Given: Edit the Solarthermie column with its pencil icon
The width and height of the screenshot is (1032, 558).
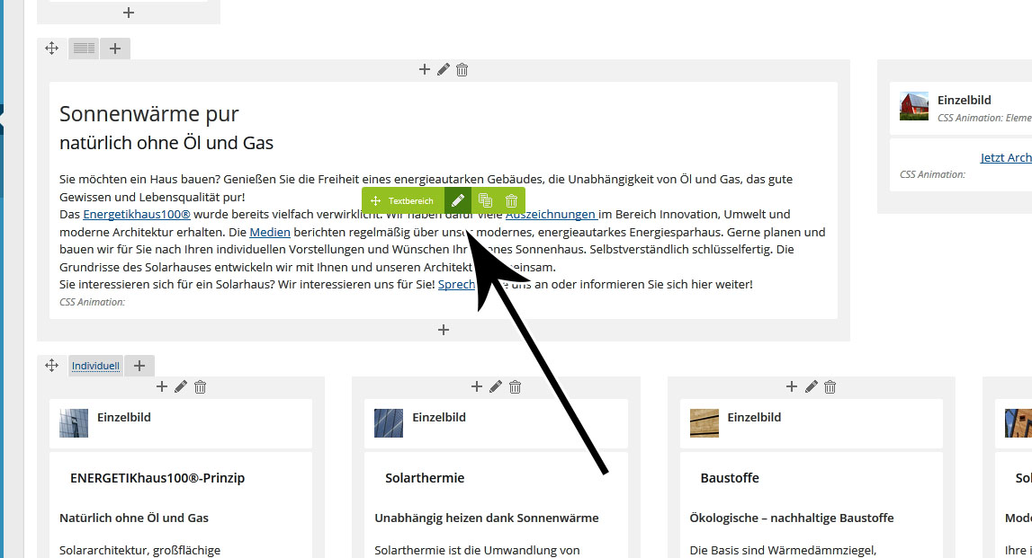Looking at the screenshot, I should coord(496,387).
